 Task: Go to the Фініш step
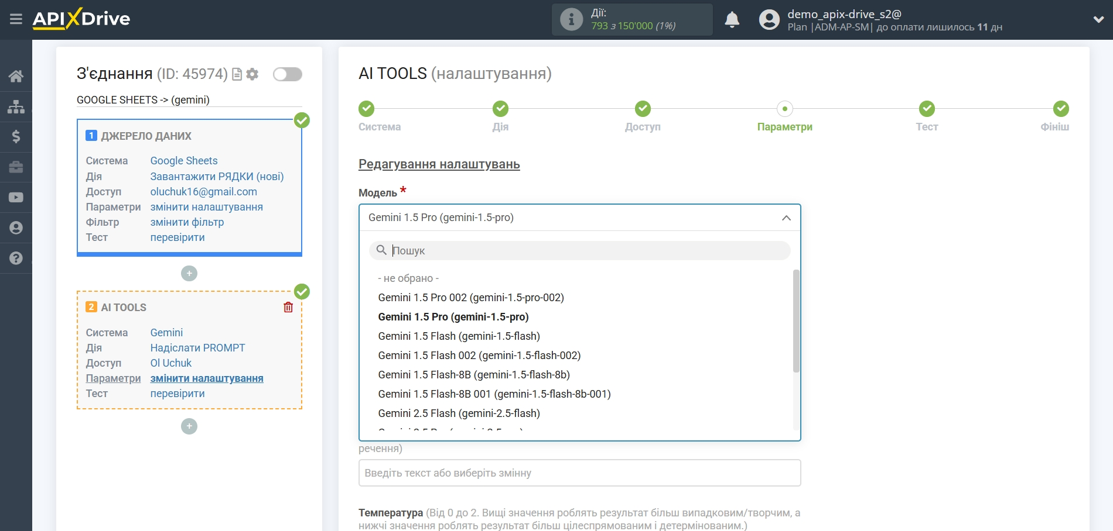click(1055, 116)
